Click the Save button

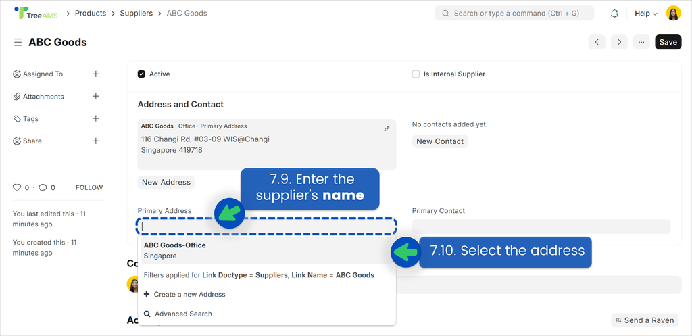[668, 42]
